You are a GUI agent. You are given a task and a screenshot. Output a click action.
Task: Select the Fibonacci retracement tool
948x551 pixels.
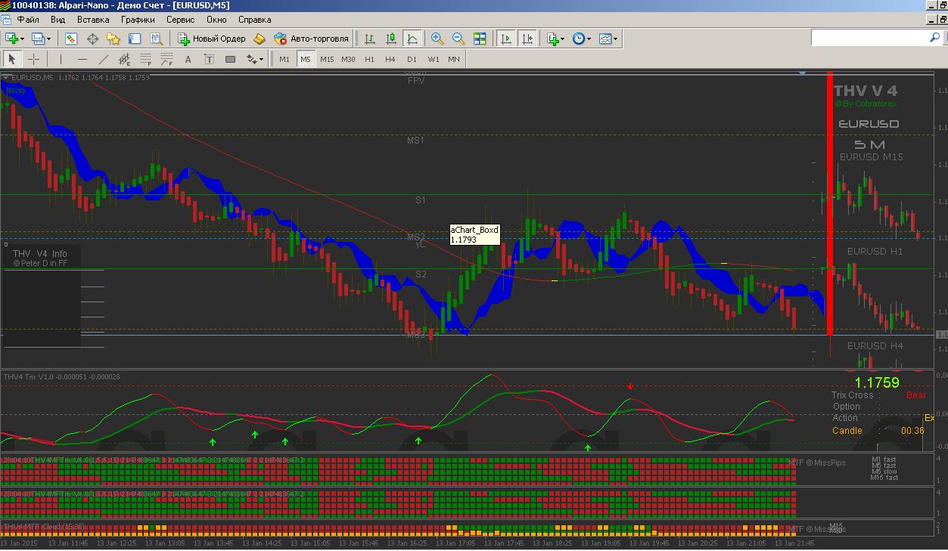[145, 59]
